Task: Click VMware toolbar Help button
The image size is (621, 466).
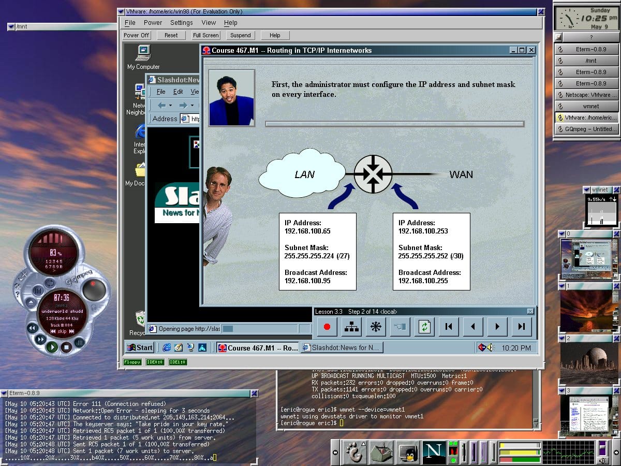Action: pyautogui.click(x=275, y=35)
